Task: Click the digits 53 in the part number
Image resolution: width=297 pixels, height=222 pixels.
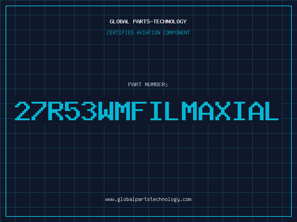Action: pyautogui.click(x=81, y=111)
